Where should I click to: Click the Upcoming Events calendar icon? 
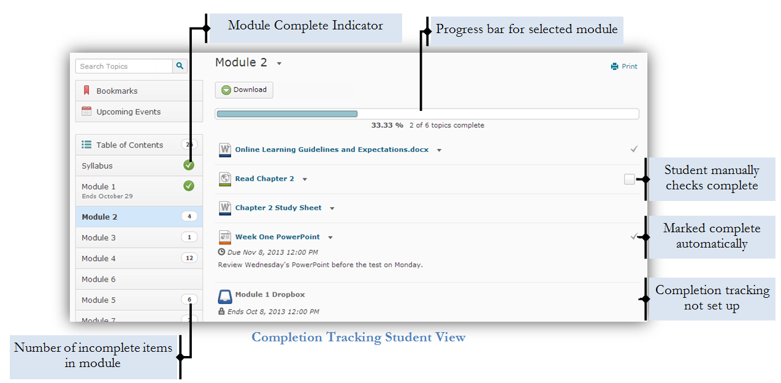86,112
